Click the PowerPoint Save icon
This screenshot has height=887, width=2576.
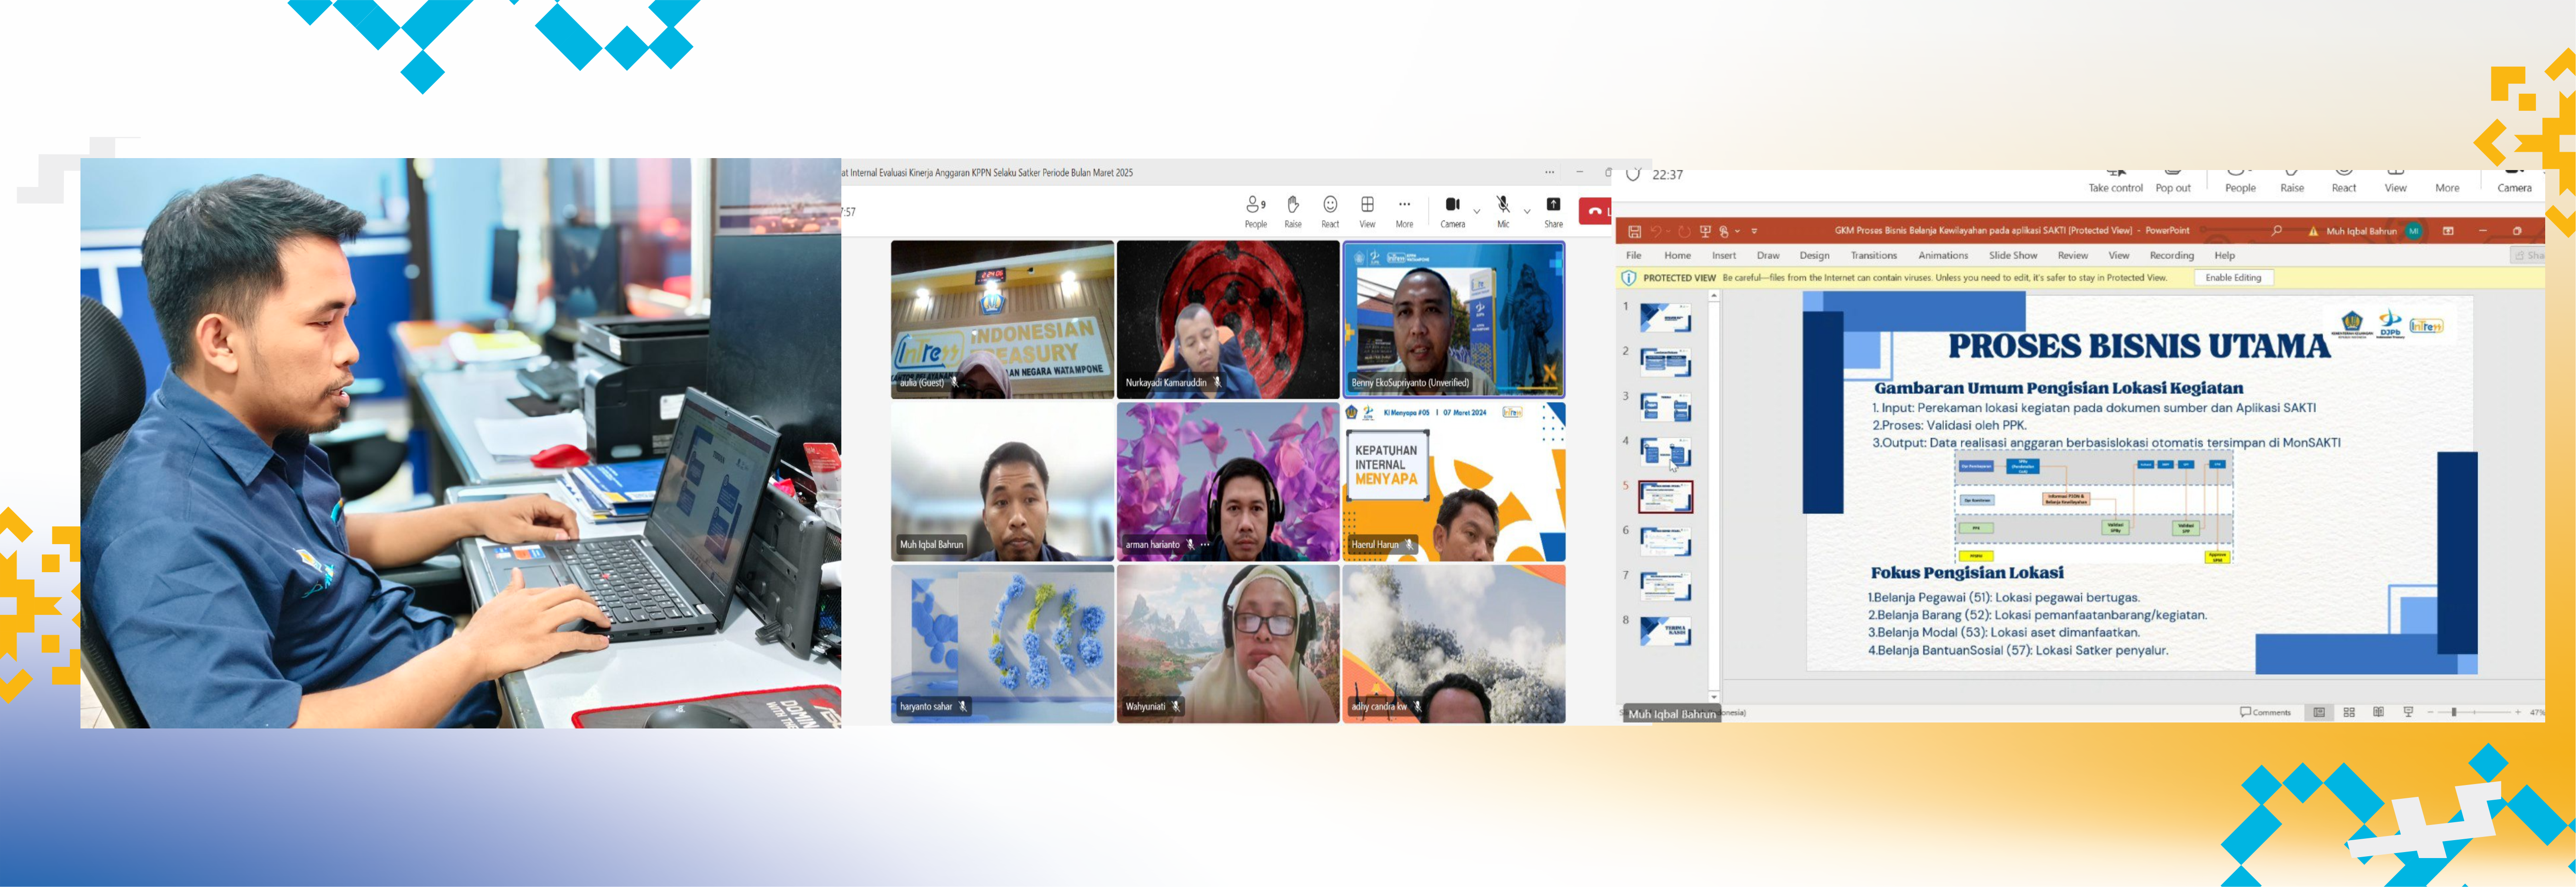pyautogui.click(x=1634, y=231)
